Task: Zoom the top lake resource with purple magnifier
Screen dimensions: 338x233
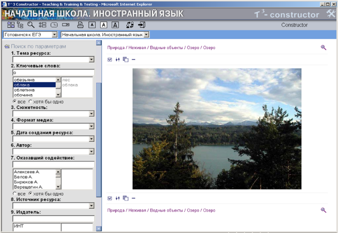Action: click(323, 47)
